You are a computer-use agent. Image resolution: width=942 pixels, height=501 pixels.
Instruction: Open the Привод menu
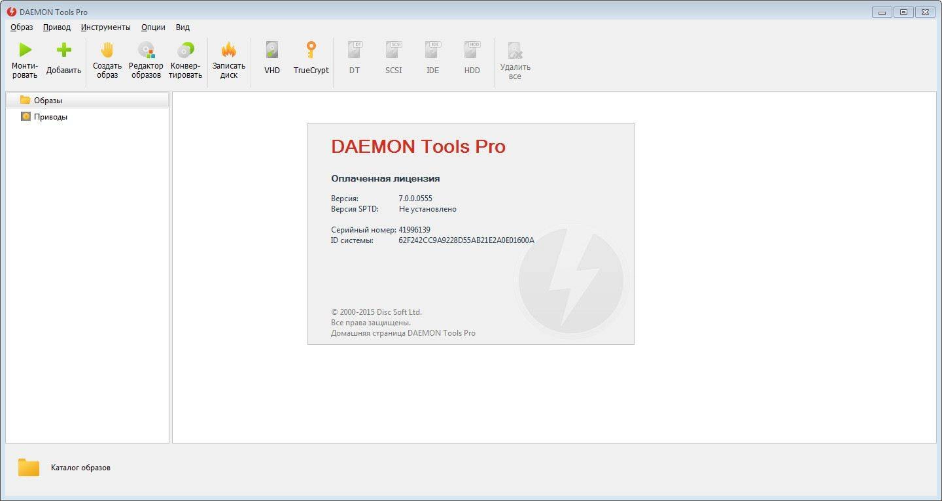point(57,27)
